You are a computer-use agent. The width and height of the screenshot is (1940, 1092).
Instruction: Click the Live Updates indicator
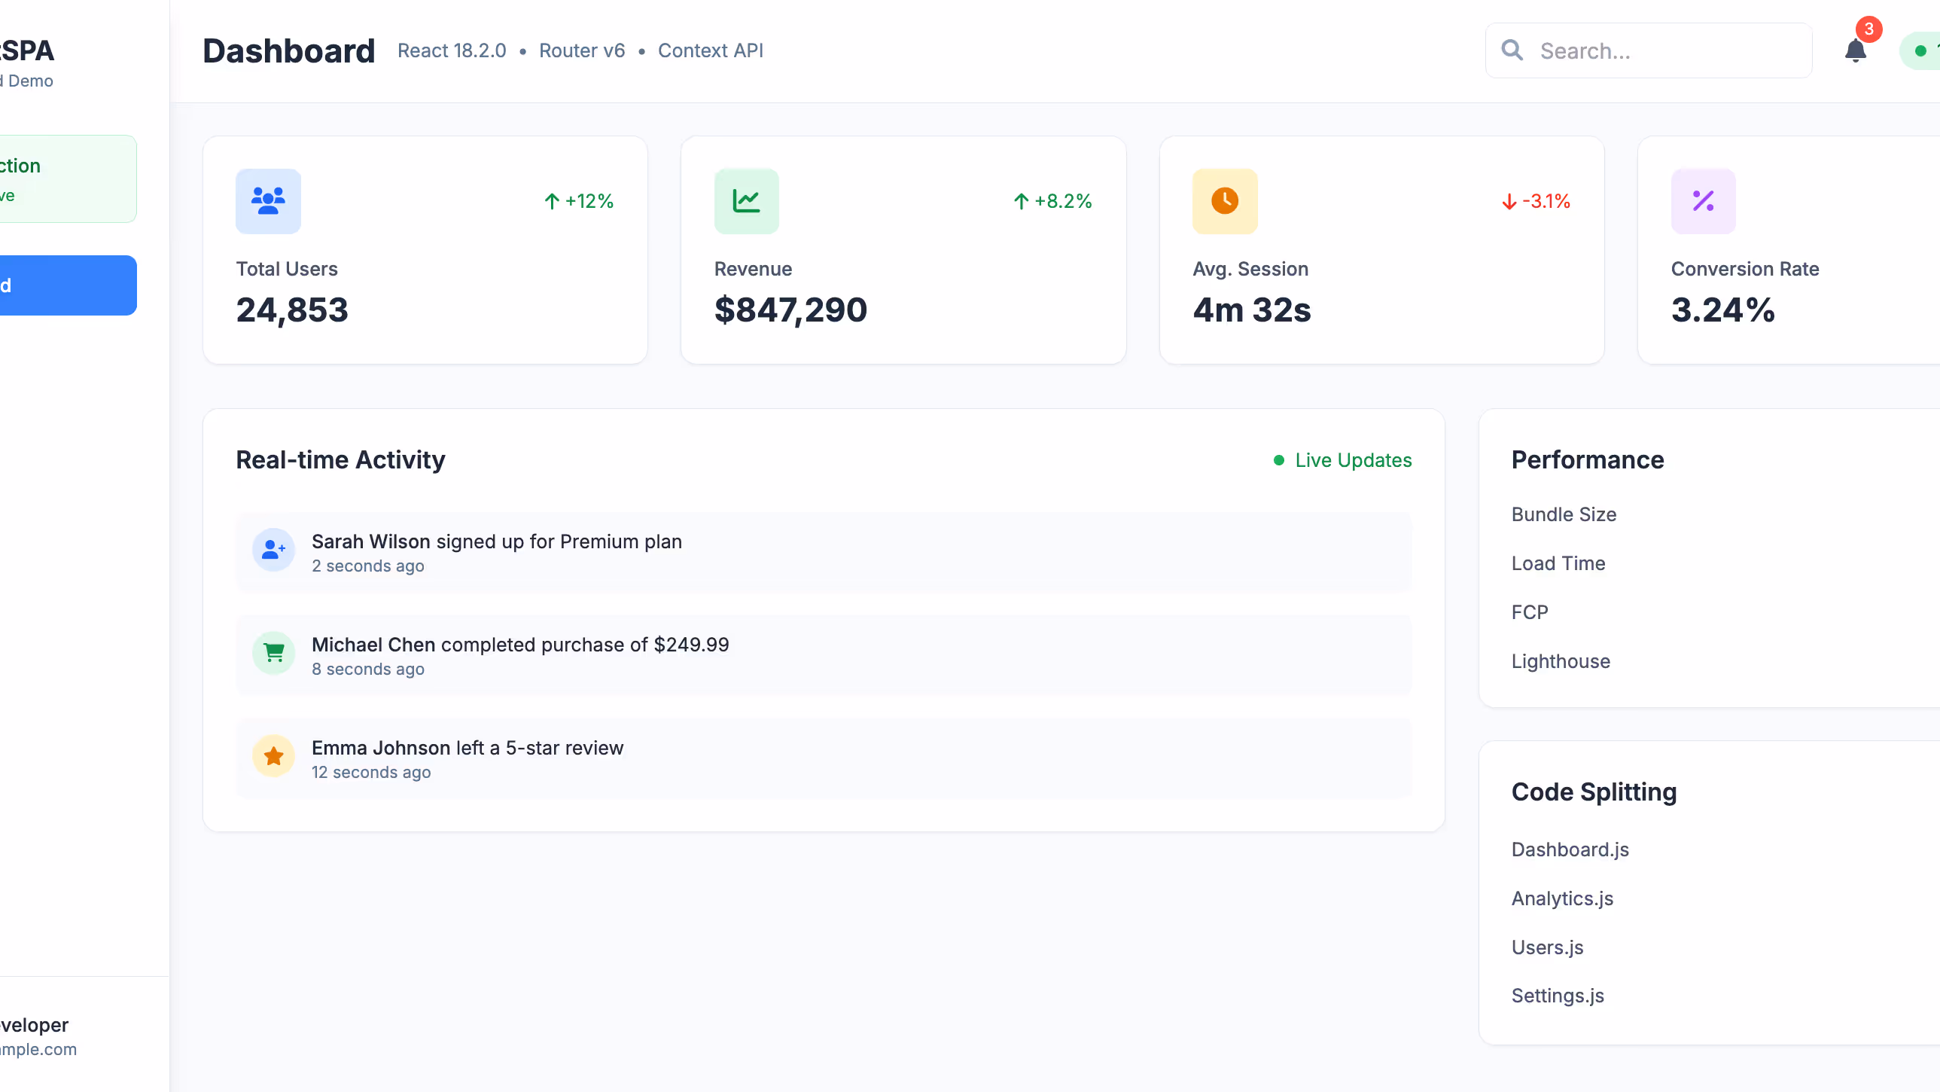pyautogui.click(x=1342, y=460)
